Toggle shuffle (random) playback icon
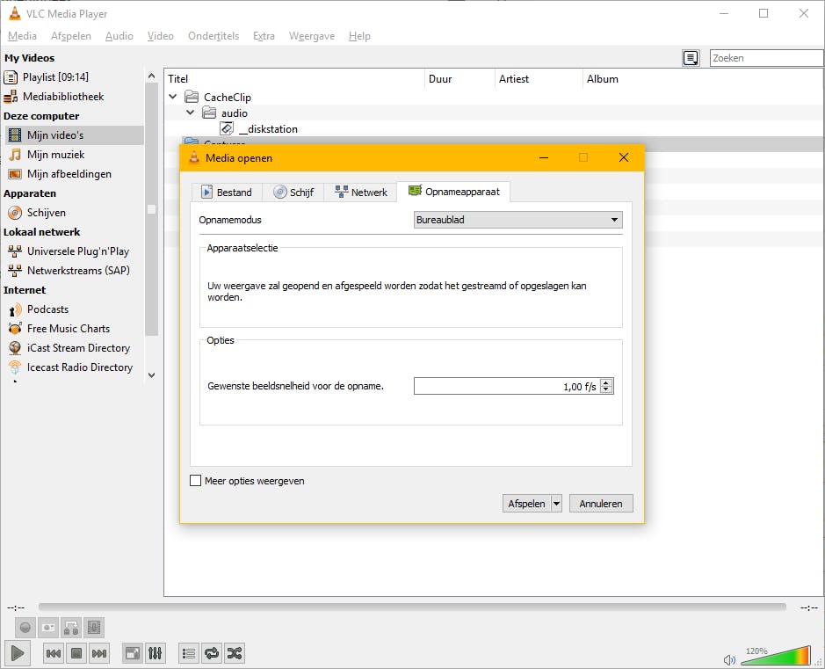 pos(235,653)
